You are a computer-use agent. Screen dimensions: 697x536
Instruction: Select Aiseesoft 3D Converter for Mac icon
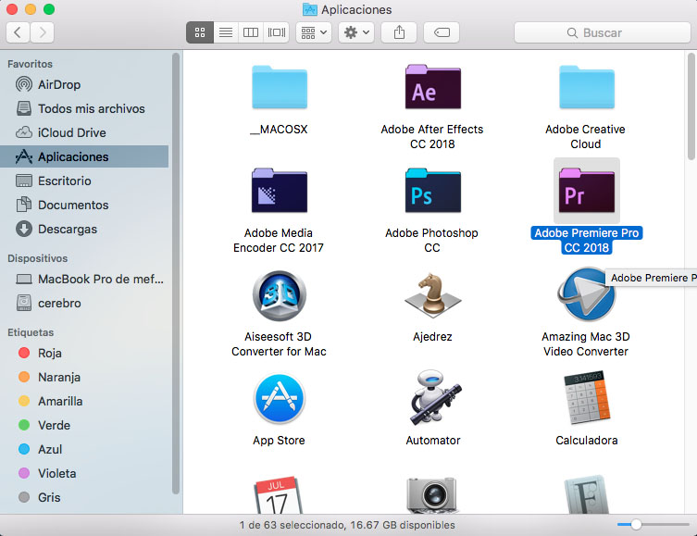[x=280, y=295]
